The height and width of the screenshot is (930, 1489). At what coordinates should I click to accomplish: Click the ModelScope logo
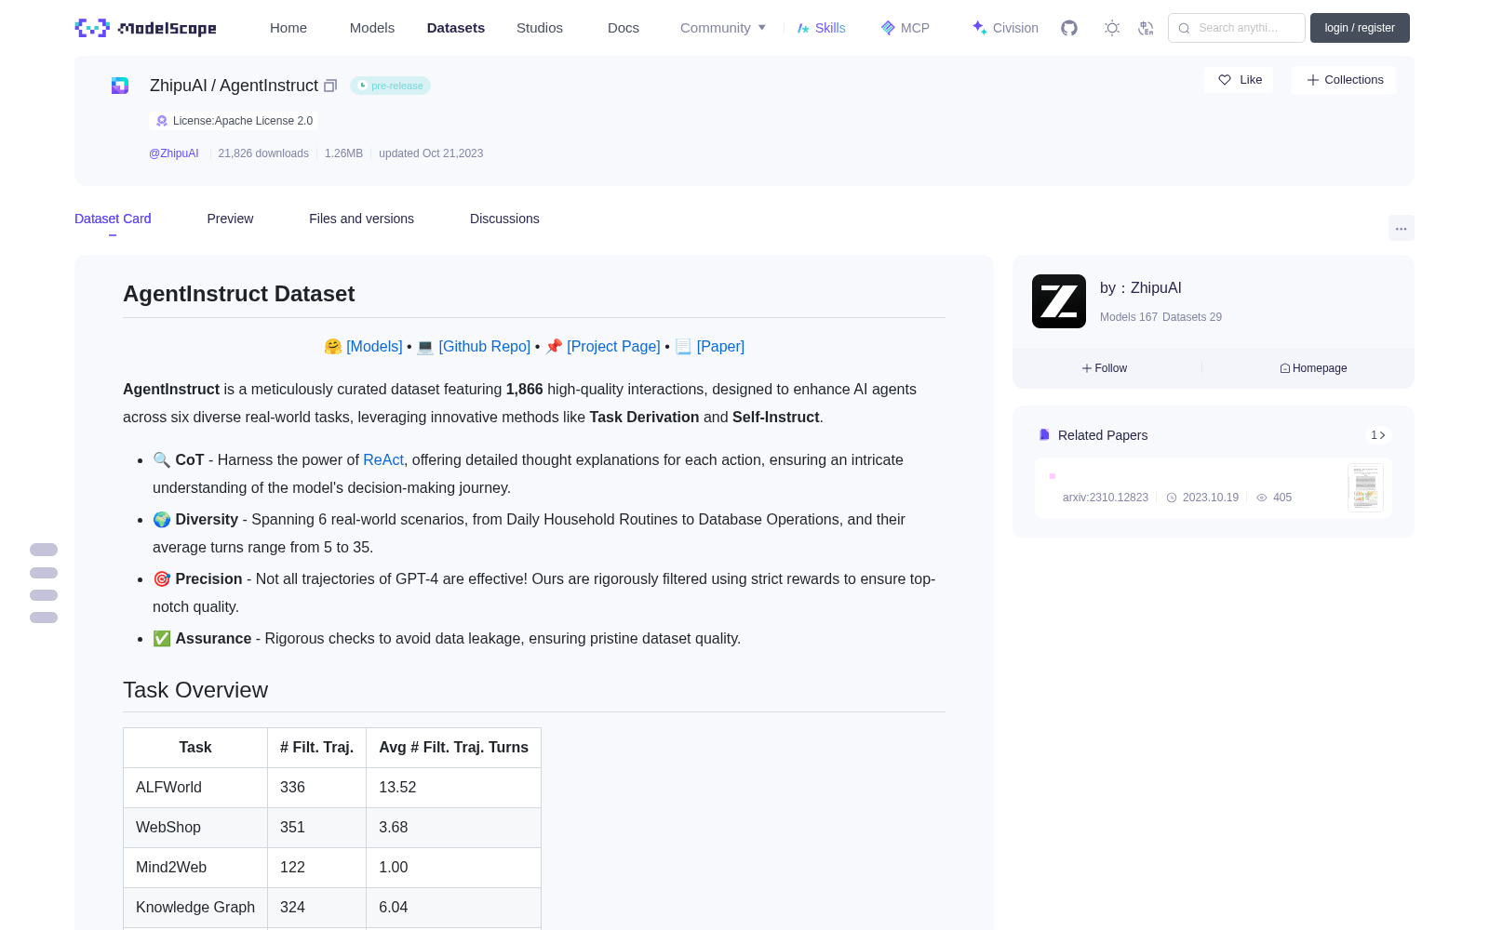(145, 28)
